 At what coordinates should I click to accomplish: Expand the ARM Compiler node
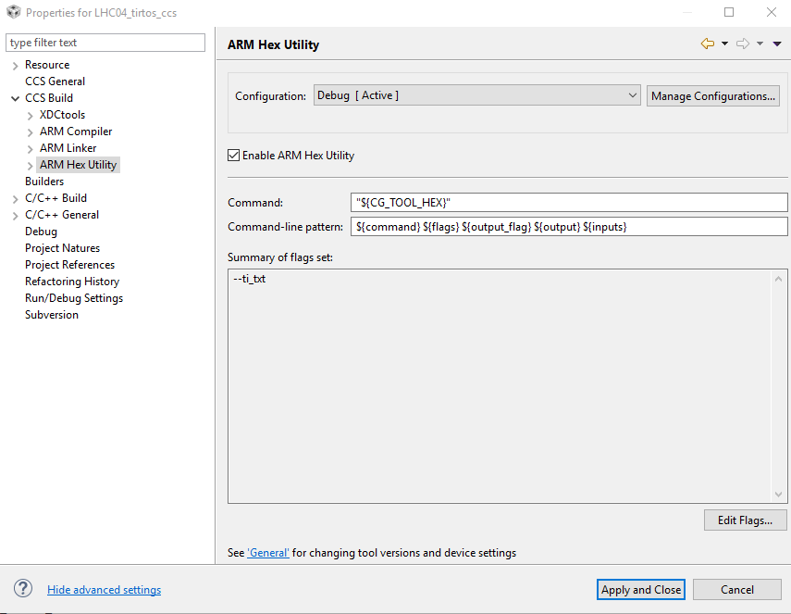pos(31,132)
